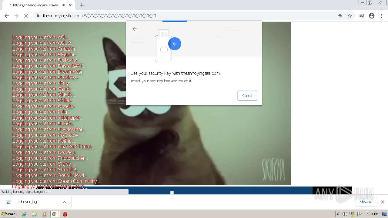The width and height of the screenshot is (388, 218).
Task: Cancel the security key prompt
Action: pos(247,96)
